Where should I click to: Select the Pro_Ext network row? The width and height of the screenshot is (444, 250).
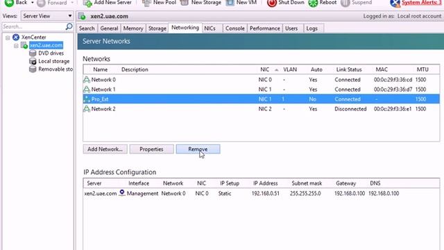click(x=261, y=99)
